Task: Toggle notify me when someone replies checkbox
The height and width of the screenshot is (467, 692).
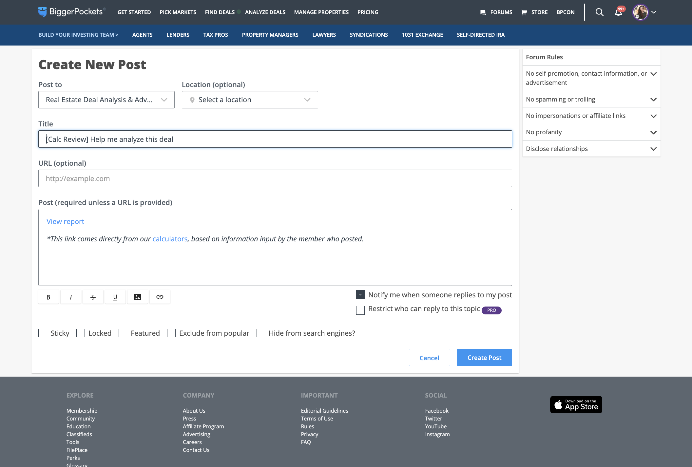Action: click(x=360, y=295)
